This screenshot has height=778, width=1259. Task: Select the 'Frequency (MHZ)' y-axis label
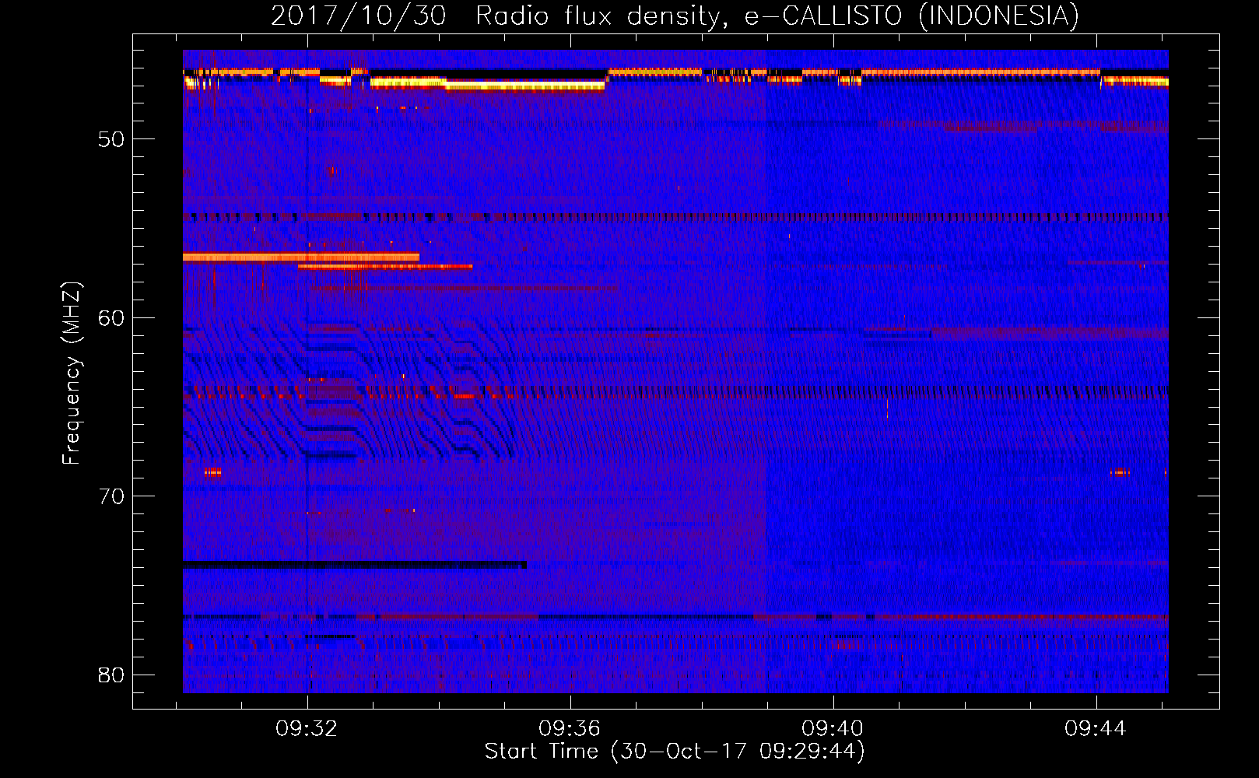point(72,373)
